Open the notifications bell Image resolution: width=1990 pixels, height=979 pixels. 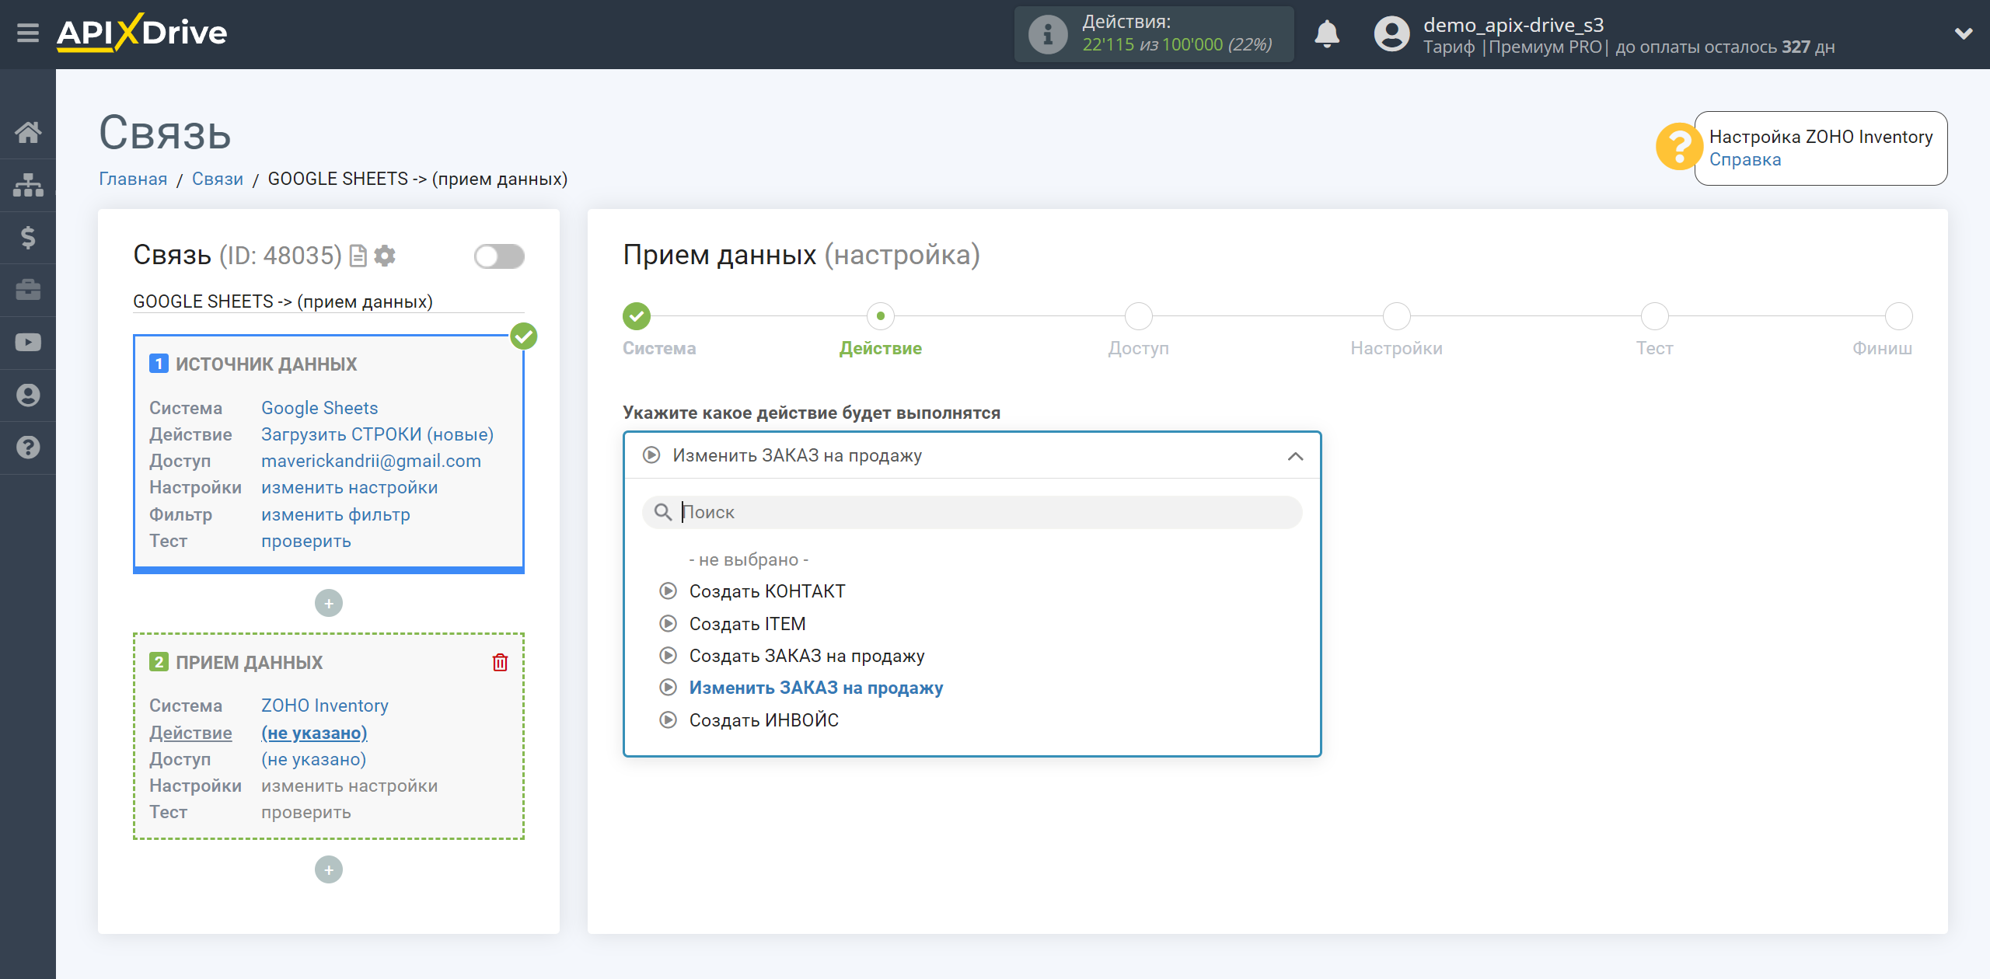coord(1327,34)
